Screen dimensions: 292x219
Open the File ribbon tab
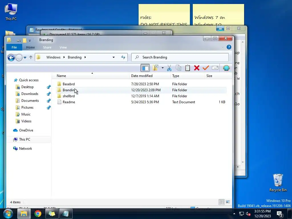point(14,47)
